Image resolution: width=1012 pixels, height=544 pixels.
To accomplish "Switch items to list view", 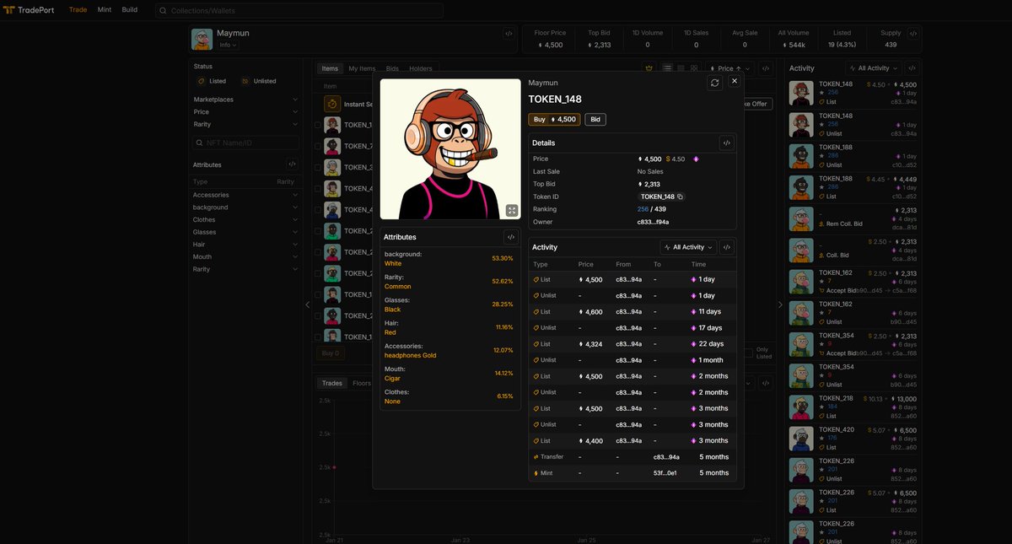I will 667,68.
